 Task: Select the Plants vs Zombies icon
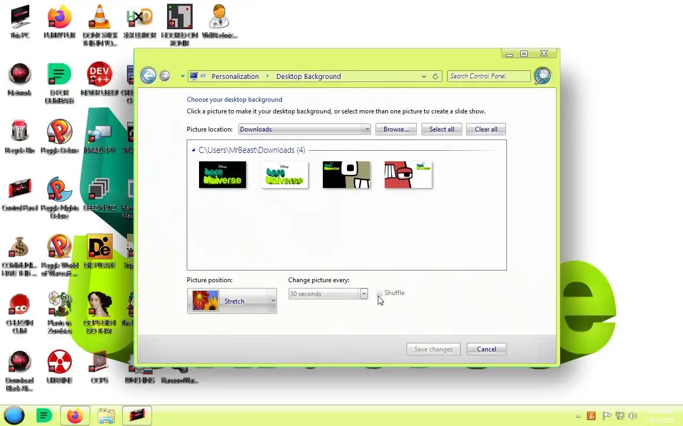pos(59,313)
